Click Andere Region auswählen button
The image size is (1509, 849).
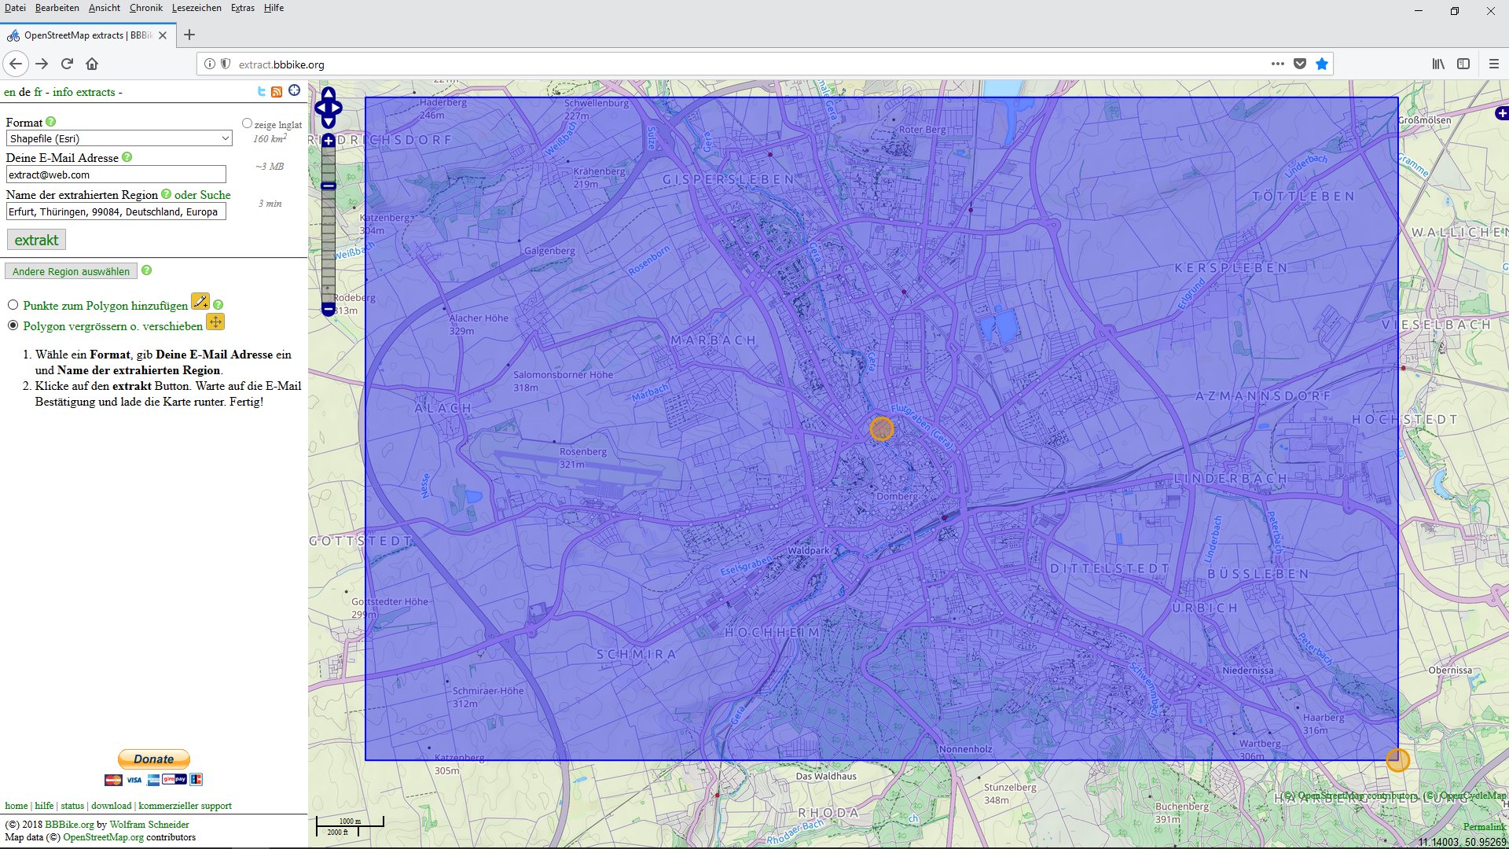pos(71,271)
